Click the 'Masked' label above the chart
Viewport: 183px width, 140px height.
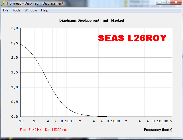pyautogui.click(x=117, y=21)
